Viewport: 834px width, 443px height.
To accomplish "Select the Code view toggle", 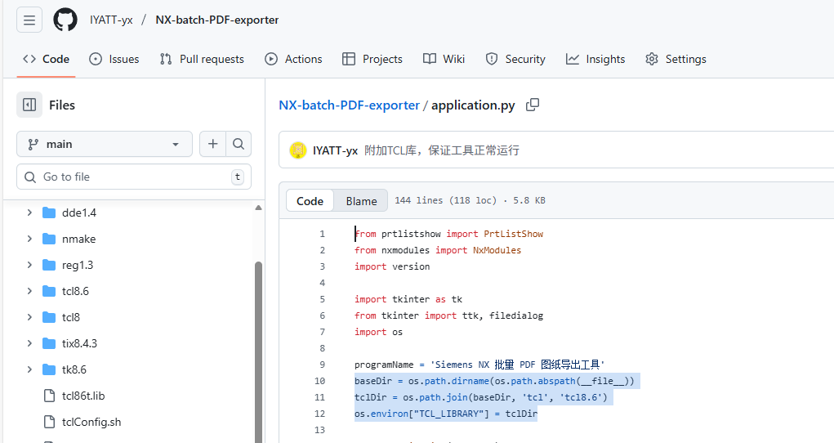I will [x=310, y=201].
